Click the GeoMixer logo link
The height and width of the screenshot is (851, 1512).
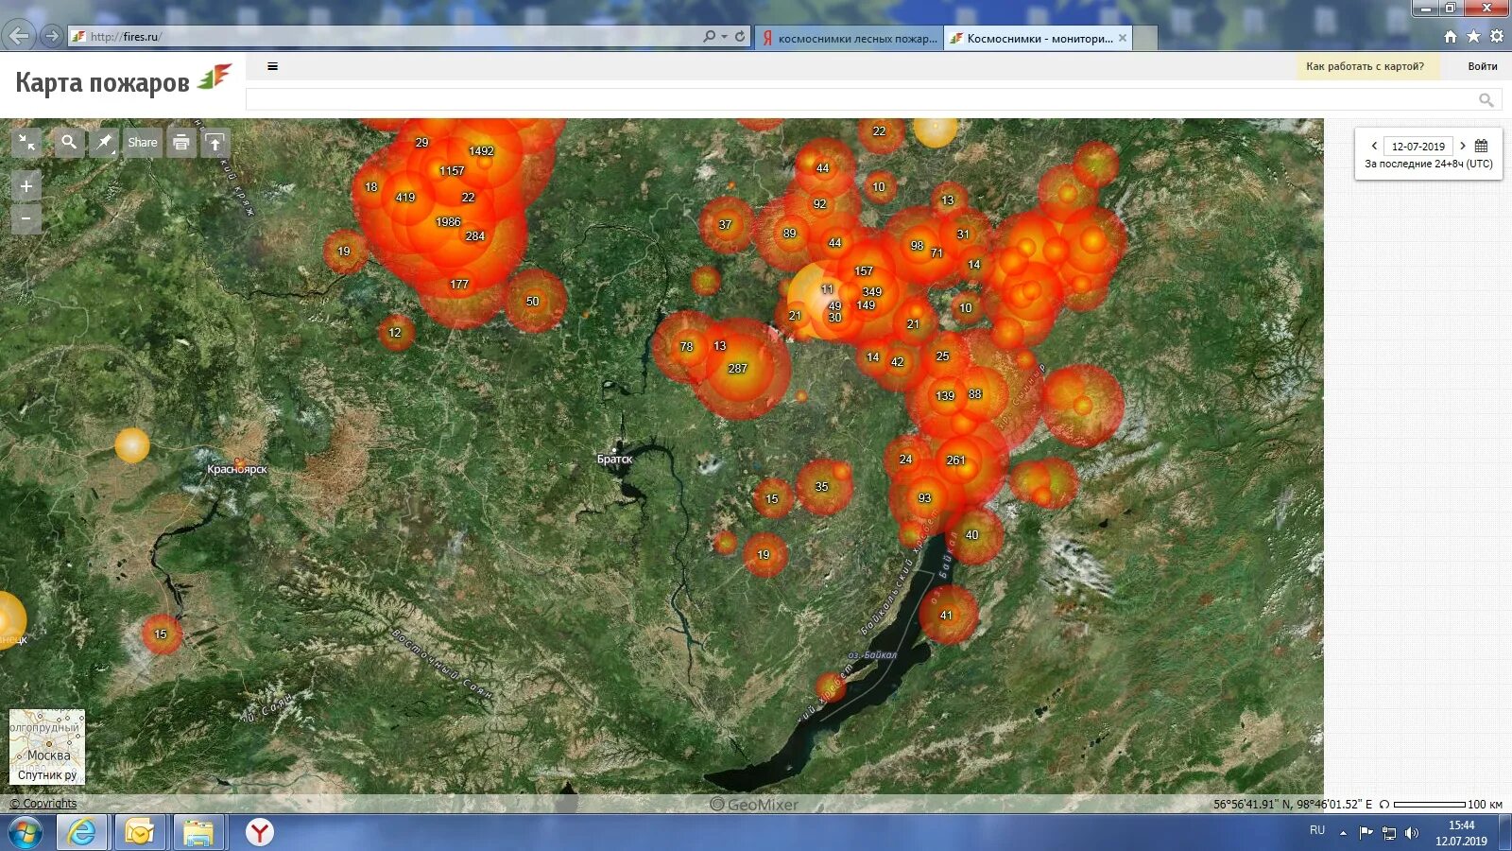[x=754, y=805]
